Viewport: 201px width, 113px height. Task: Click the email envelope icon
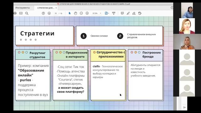coord(21,13)
